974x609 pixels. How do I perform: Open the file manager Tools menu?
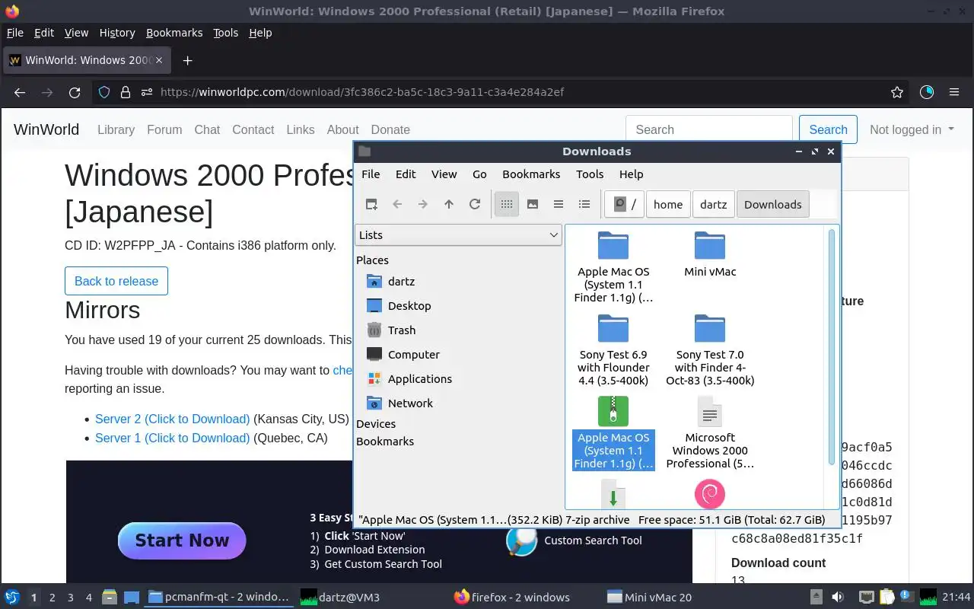pos(590,174)
